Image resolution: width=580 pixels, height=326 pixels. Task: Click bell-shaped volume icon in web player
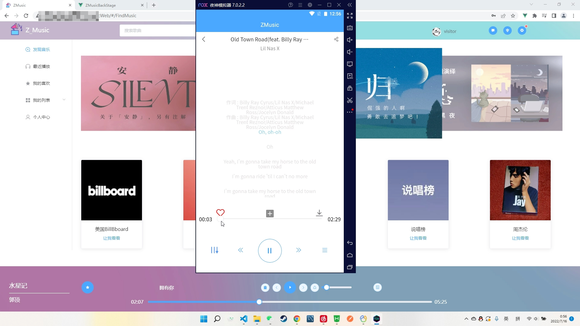(x=315, y=288)
